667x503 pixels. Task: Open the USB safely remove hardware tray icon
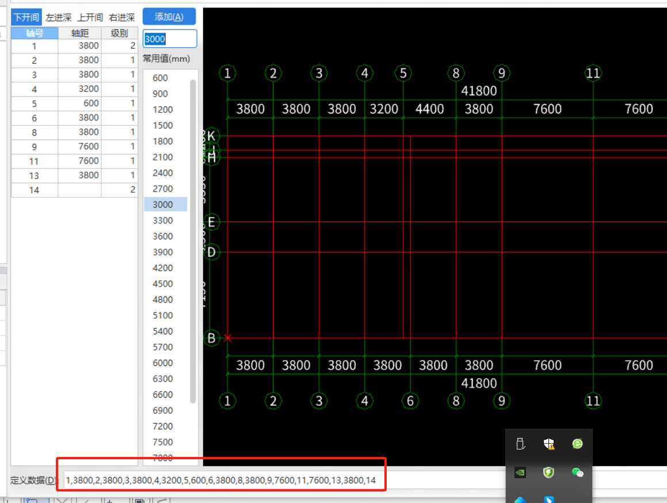pyautogui.click(x=520, y=444)
